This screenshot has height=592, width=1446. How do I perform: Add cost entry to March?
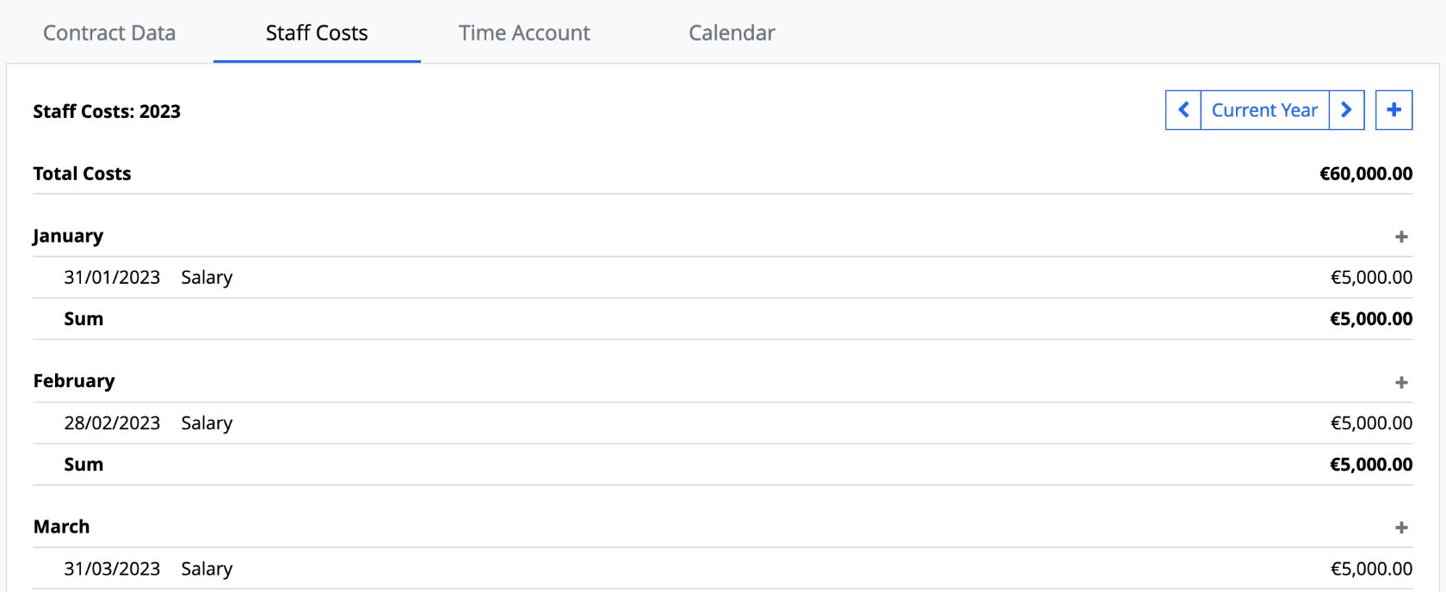coord(1401,527)
